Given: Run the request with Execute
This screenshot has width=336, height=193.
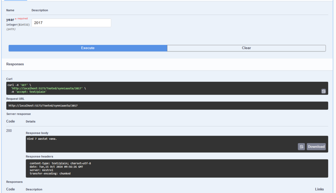Looking at the screenshot, I should click(88, 48).
